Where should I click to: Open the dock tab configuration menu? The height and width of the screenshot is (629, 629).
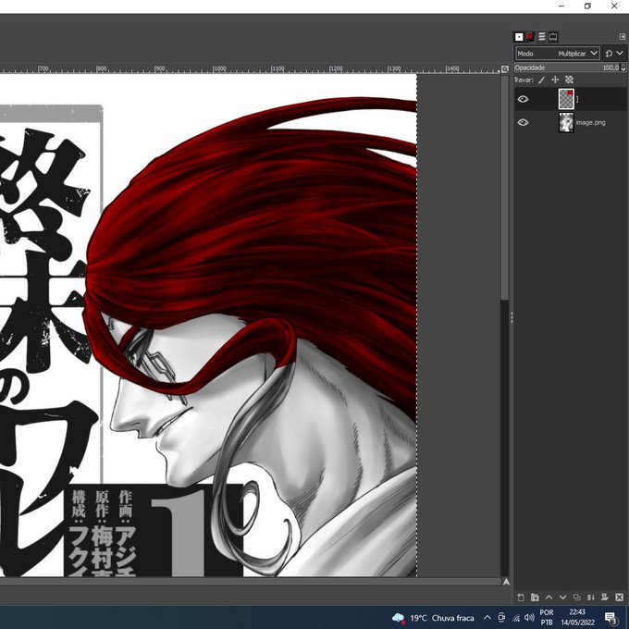click(x=623, y=37)
